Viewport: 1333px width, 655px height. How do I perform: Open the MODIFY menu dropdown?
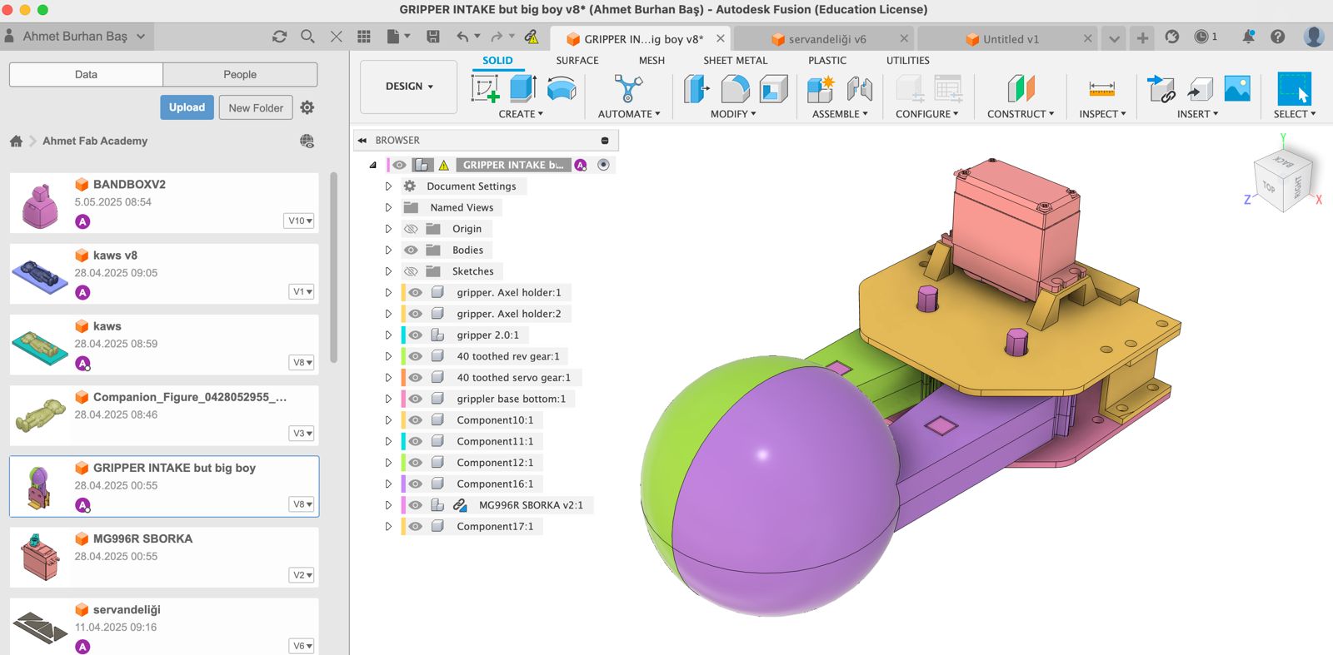coord(733,114)
